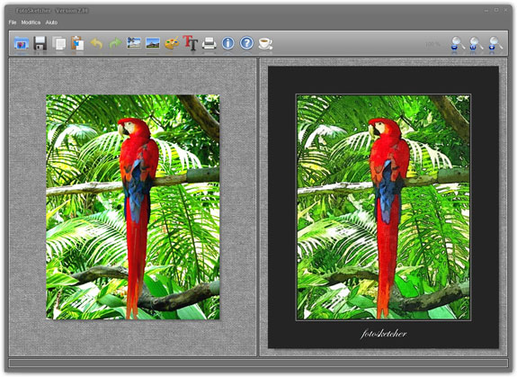Zoom out with the minus magnifier
Image resolution: width=517 pixels, height=377 pixels.
point(458,43)
